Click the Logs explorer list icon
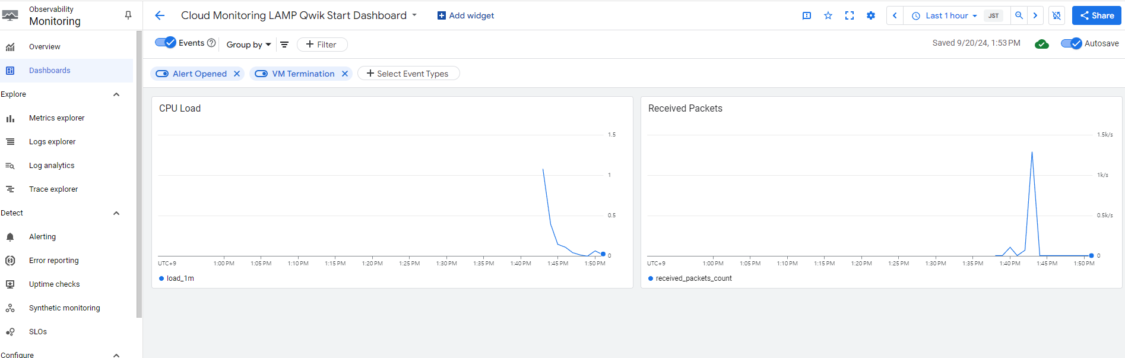The width and height of the screenshot is (1125, 358). click(x=10, y=142)
